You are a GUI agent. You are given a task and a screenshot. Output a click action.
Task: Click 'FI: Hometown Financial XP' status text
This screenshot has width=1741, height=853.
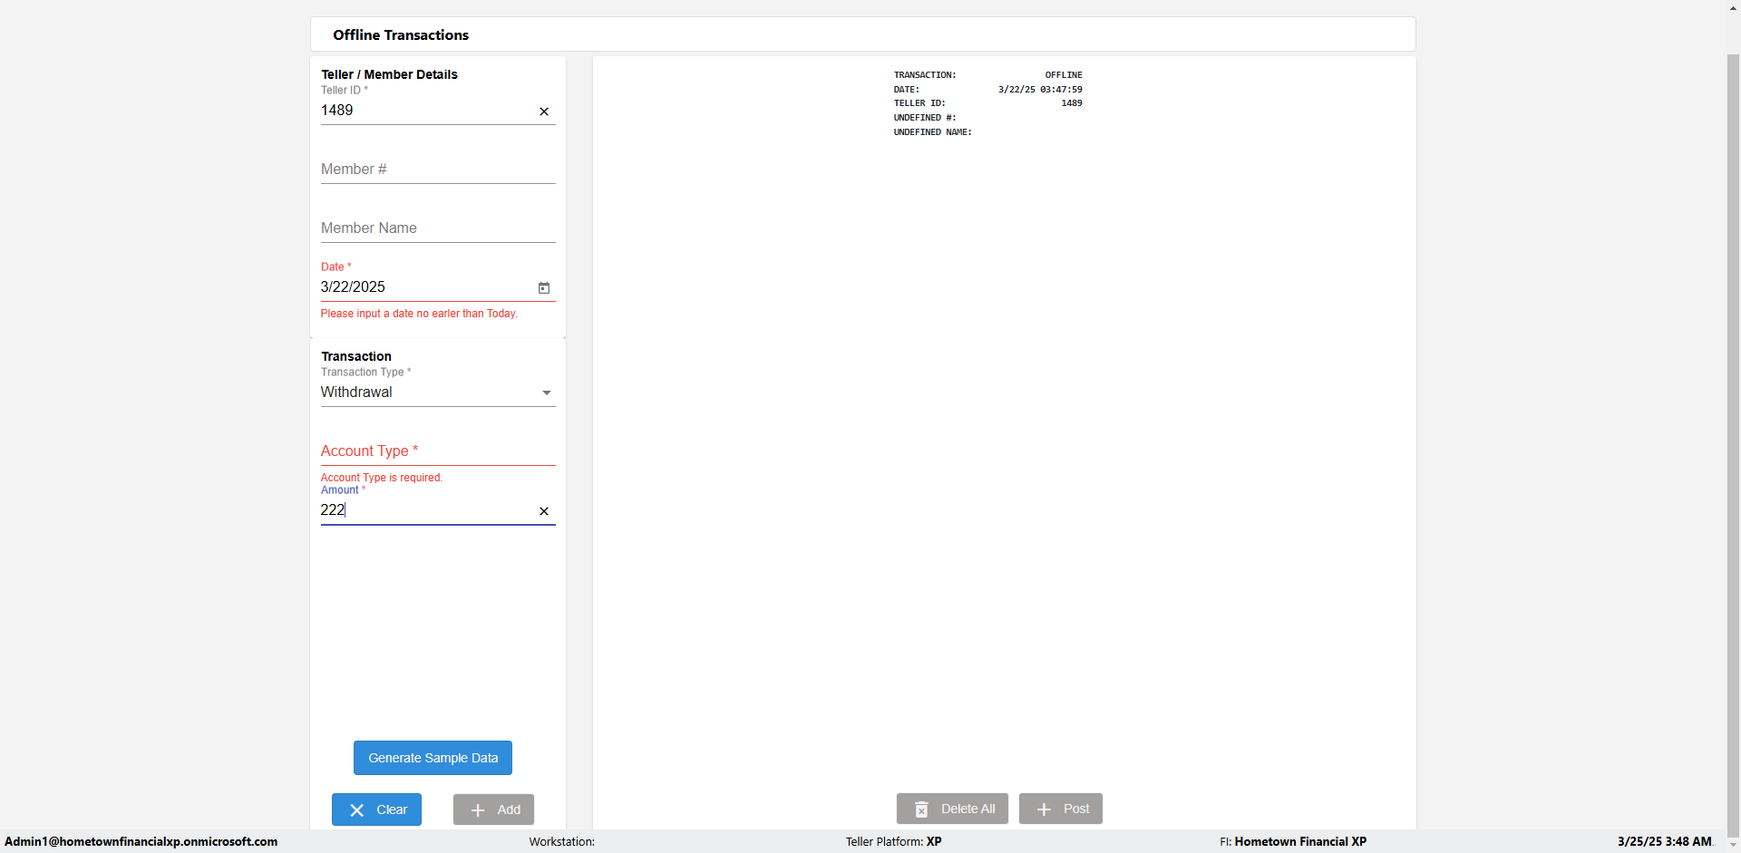click(1293, 841)
